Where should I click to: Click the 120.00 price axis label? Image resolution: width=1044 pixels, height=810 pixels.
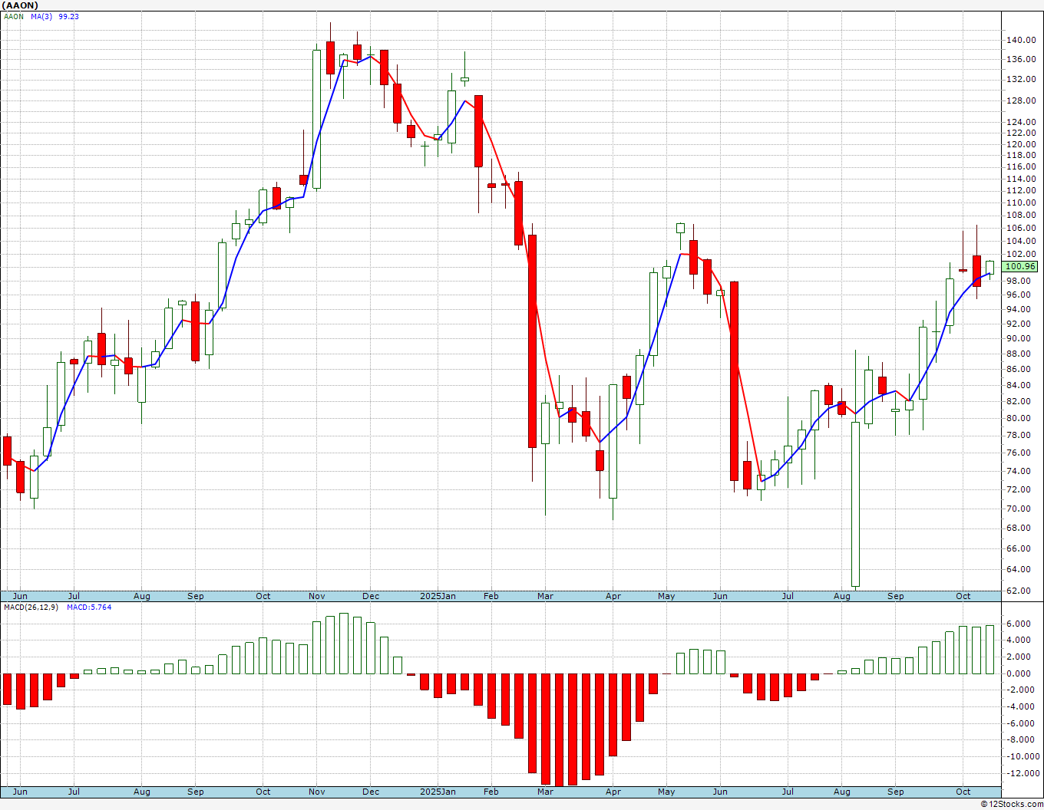[1020, 144]
